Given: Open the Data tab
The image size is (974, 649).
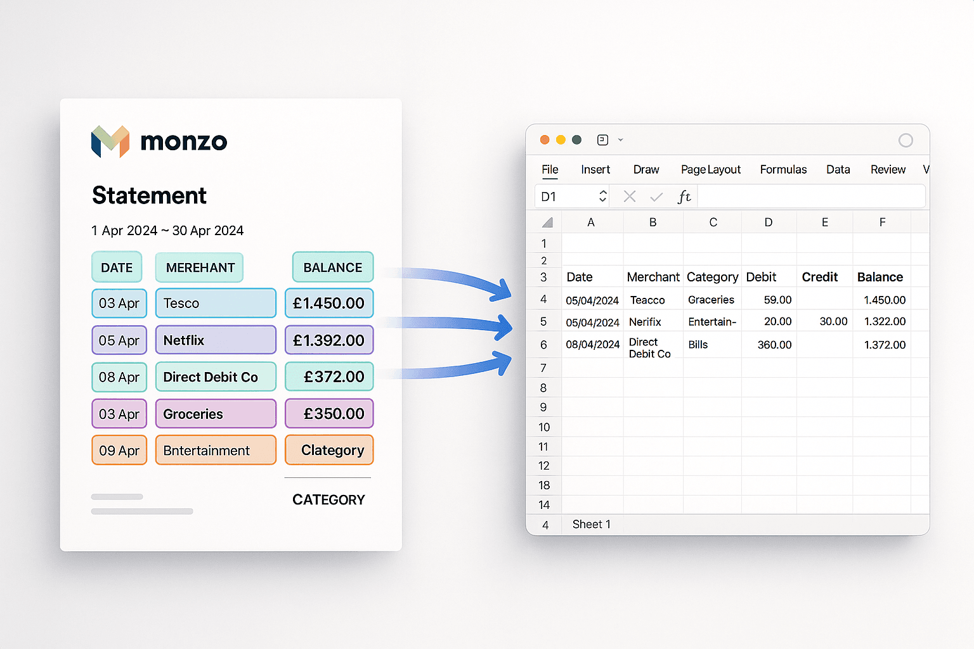Looking at the screenshot, I should [x=838, y=169].
